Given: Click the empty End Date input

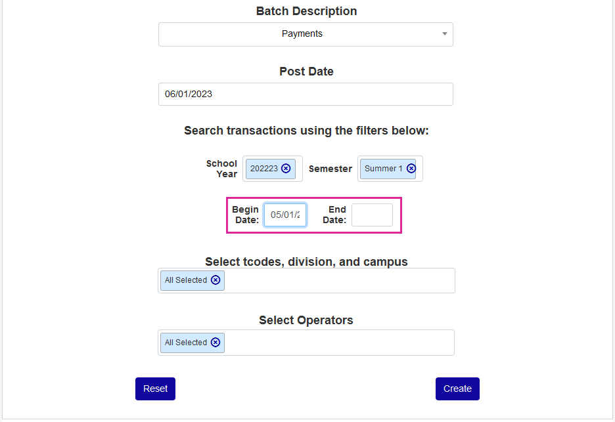Looking at the screenshot, I should pyautogui.click(x=372, y=215).
